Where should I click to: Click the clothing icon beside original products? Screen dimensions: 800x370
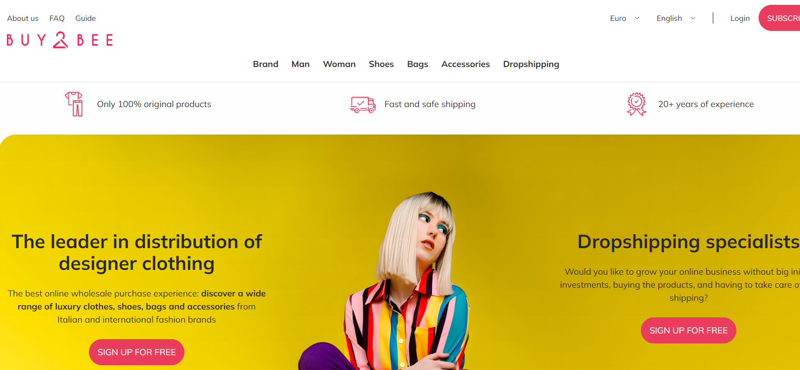click(74, 104)
